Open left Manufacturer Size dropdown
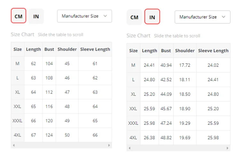 tap(84, 16)
